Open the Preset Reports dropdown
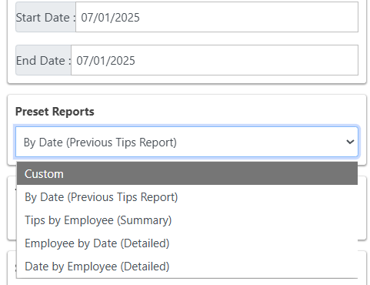This screenshot has height=285, width=370. pyautogui.click(x=187, y=142)
